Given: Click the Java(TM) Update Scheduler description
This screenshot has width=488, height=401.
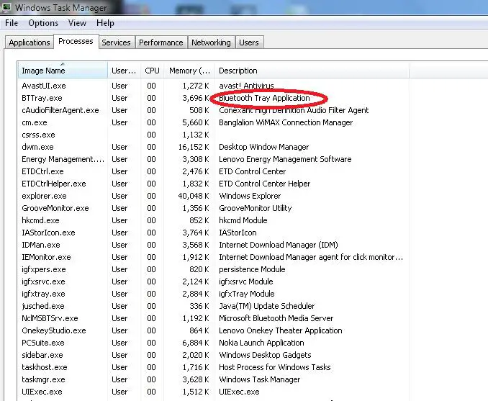Looking at the screenshot, I should (x=267, y=306).
